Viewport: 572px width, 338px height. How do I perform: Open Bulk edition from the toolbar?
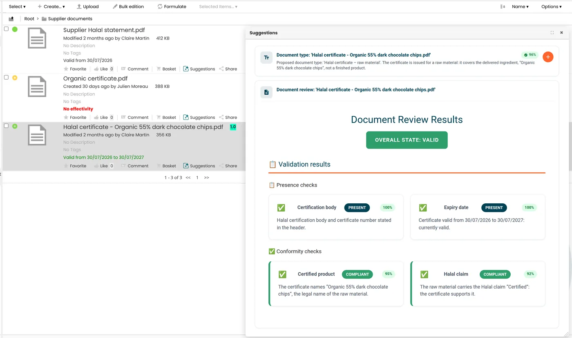pyautogui.click(x=128, y=7)
